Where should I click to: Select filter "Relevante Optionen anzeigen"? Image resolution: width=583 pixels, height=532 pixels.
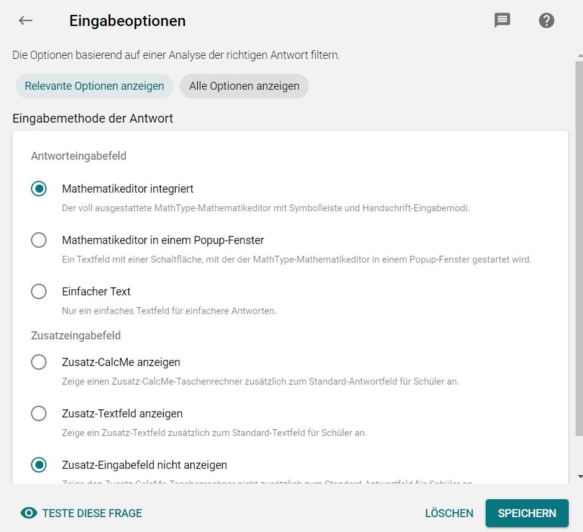click(94, 86)
